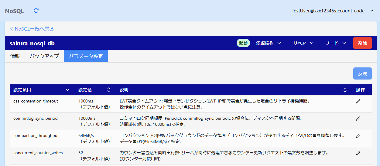Switch to the 情報 tab
This screenshot has width=380, height=166.
pos(15,56)
